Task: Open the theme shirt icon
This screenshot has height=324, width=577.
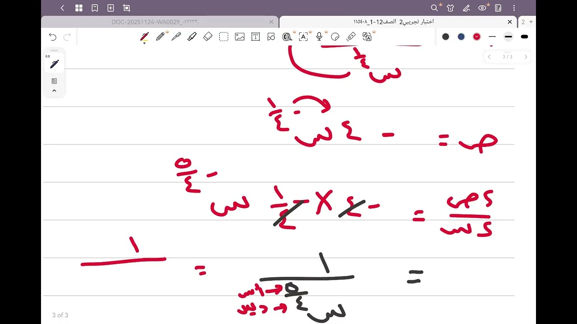Action: 450,8
